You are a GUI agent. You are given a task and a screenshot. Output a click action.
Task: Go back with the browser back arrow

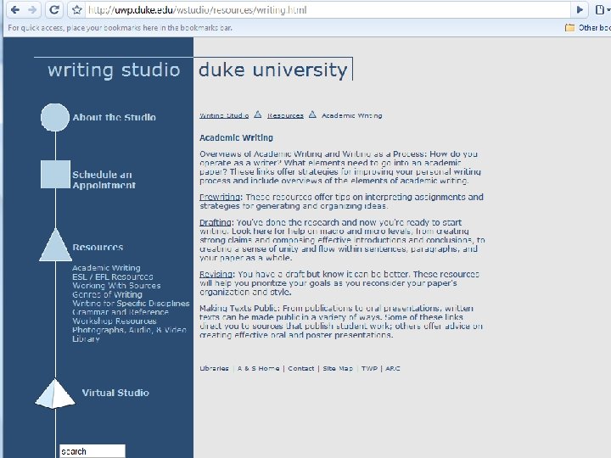pos(15,9)
